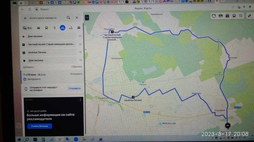Click the 'Отправить' link to send route
254x142 pixels.
75,89
